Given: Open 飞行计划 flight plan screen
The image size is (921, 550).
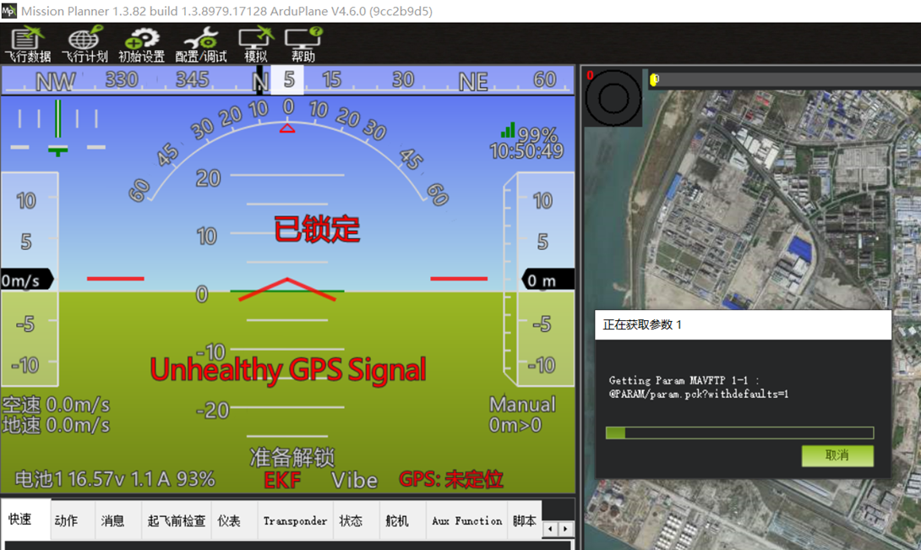Looking at the screenshot, I should click(84, 44).
